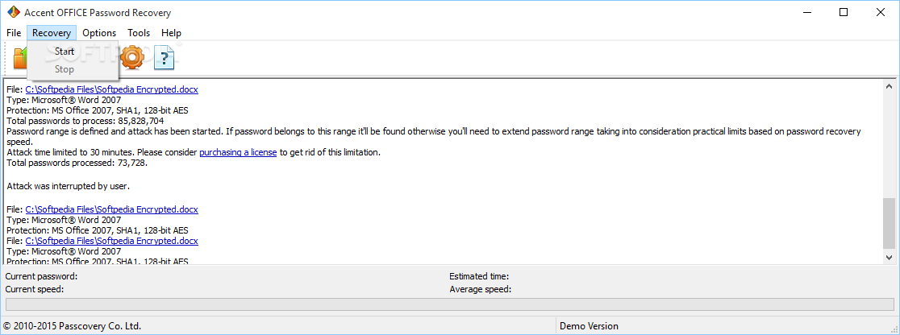The height and width of the screenshot is (335, 900).
Task: Close the Recovery menu via its header
Action: click(x=52, y=33)
